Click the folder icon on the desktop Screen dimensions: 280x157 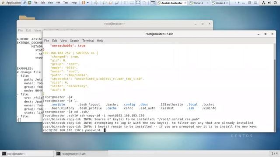click(x=27, y=17)
